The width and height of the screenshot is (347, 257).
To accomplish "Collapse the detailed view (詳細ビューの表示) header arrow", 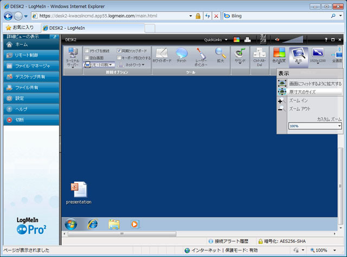I will 54,36.
